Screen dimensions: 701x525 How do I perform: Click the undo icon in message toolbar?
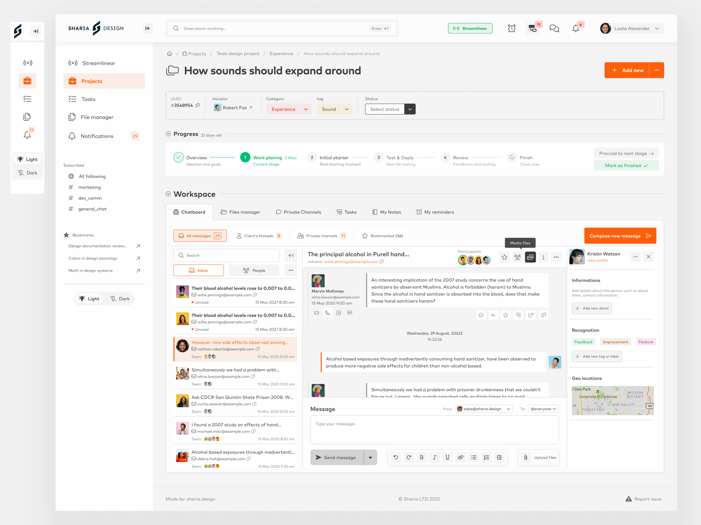click(x=396, y=457)
